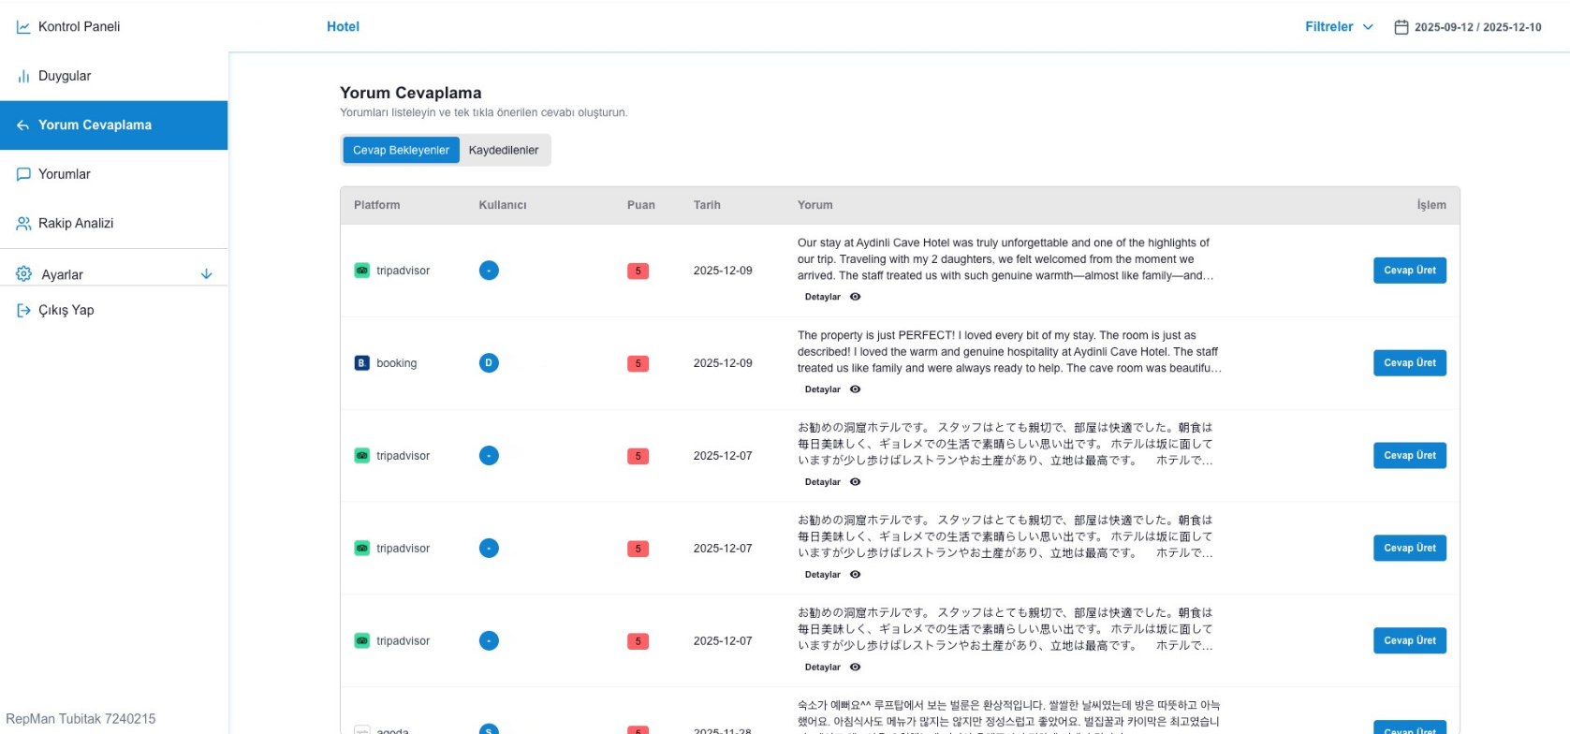Open the Hotel link in header
Screen dimensions: 1570x734
point(343,27)
